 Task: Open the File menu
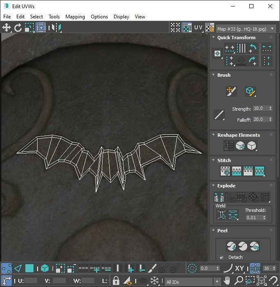tap(7, 17)
